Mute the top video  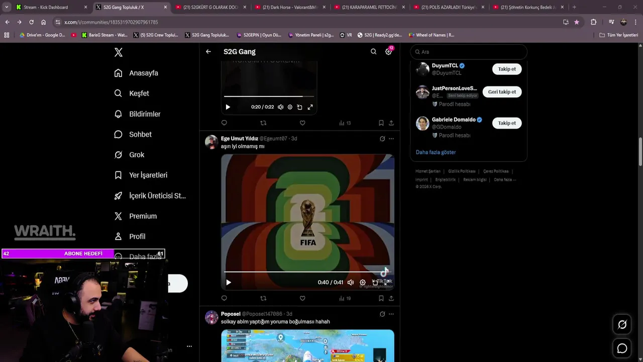click(280, 107)
